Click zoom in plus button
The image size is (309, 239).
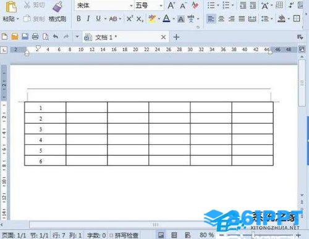[298, 235]
